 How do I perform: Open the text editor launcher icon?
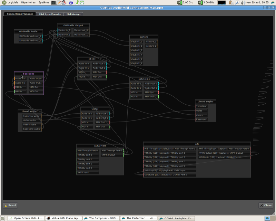[59, 2]
